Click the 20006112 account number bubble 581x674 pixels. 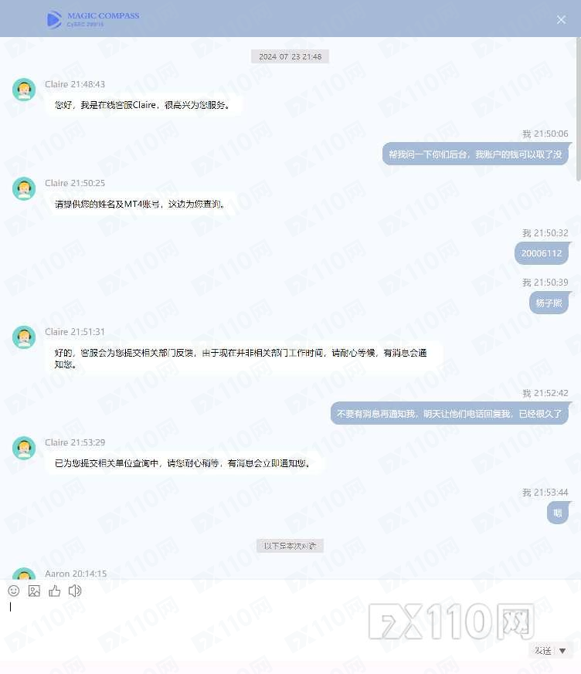point(542,253)
